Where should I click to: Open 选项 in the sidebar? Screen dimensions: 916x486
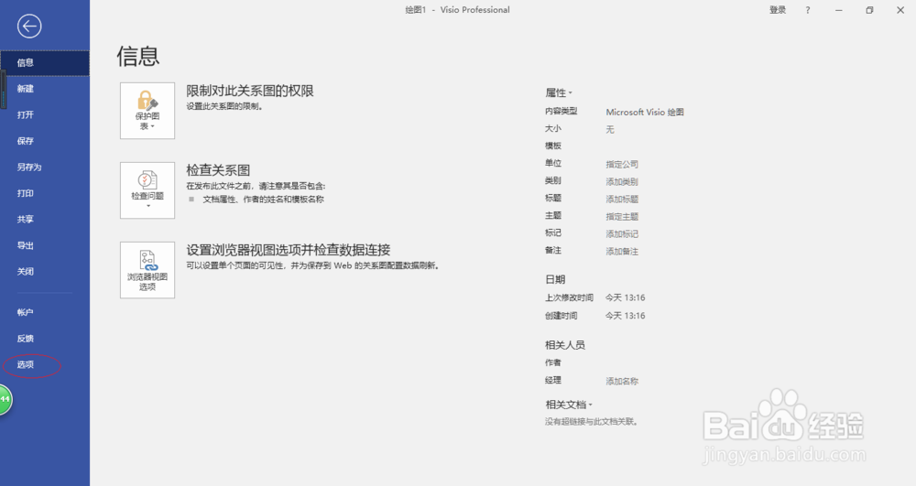[45, 364]
